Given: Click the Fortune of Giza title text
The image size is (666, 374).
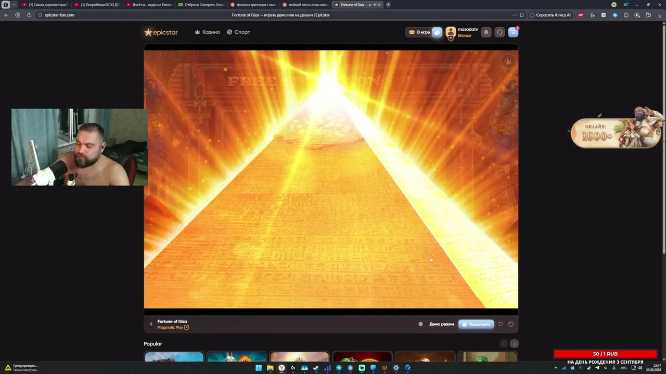Looking at the screenshot, I should click(172, 322).
